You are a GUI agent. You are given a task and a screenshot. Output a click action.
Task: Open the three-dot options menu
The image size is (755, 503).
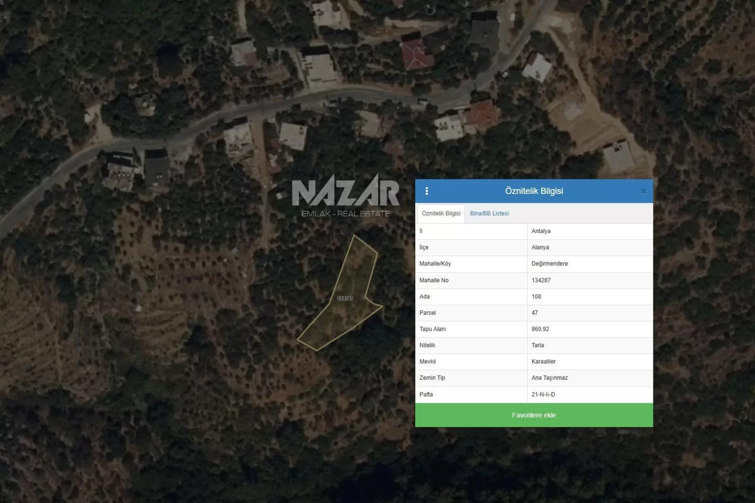click(x=427, y=191)
